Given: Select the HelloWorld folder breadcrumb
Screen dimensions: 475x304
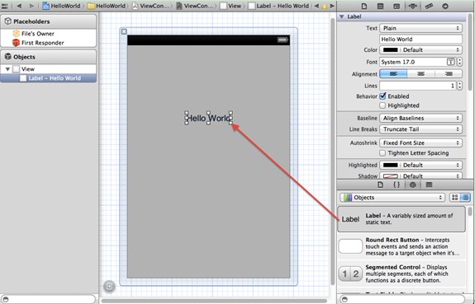Looking at the screenshot, I should click(x=107, y=6).
